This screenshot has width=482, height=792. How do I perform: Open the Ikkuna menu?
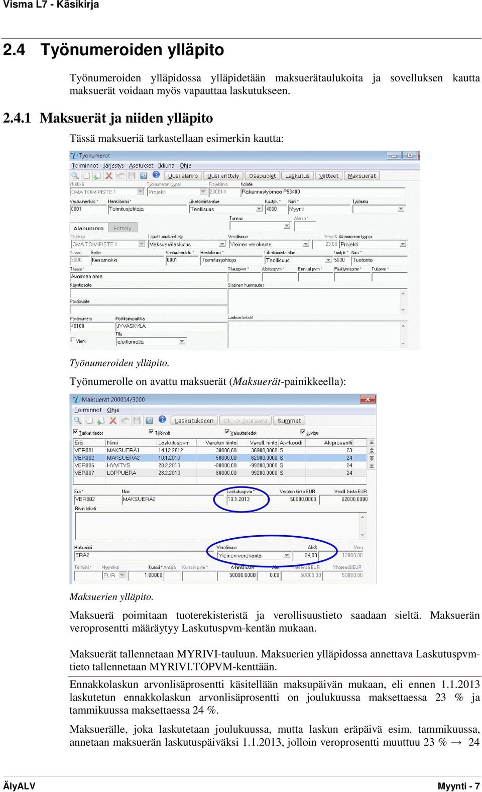click(x=166, y=165)
